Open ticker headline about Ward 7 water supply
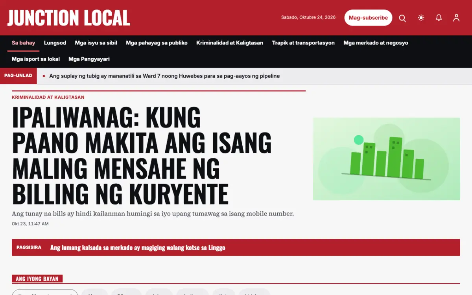The image size is (472, 295). tap(164, 76)
